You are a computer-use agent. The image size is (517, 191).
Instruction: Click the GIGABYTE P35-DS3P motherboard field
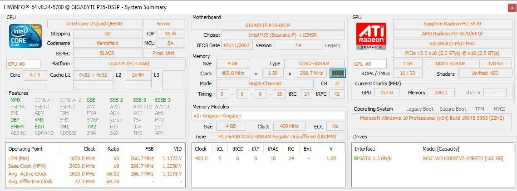pyautogui.click(x=268, y=25)
